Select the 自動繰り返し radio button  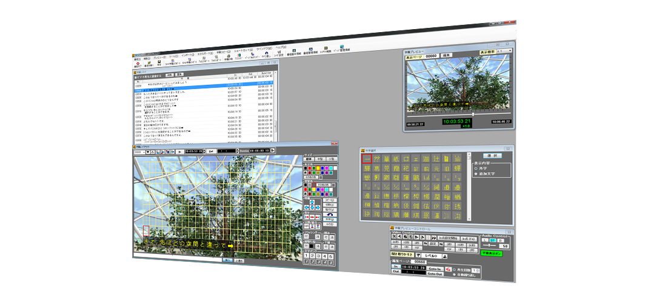454,275
